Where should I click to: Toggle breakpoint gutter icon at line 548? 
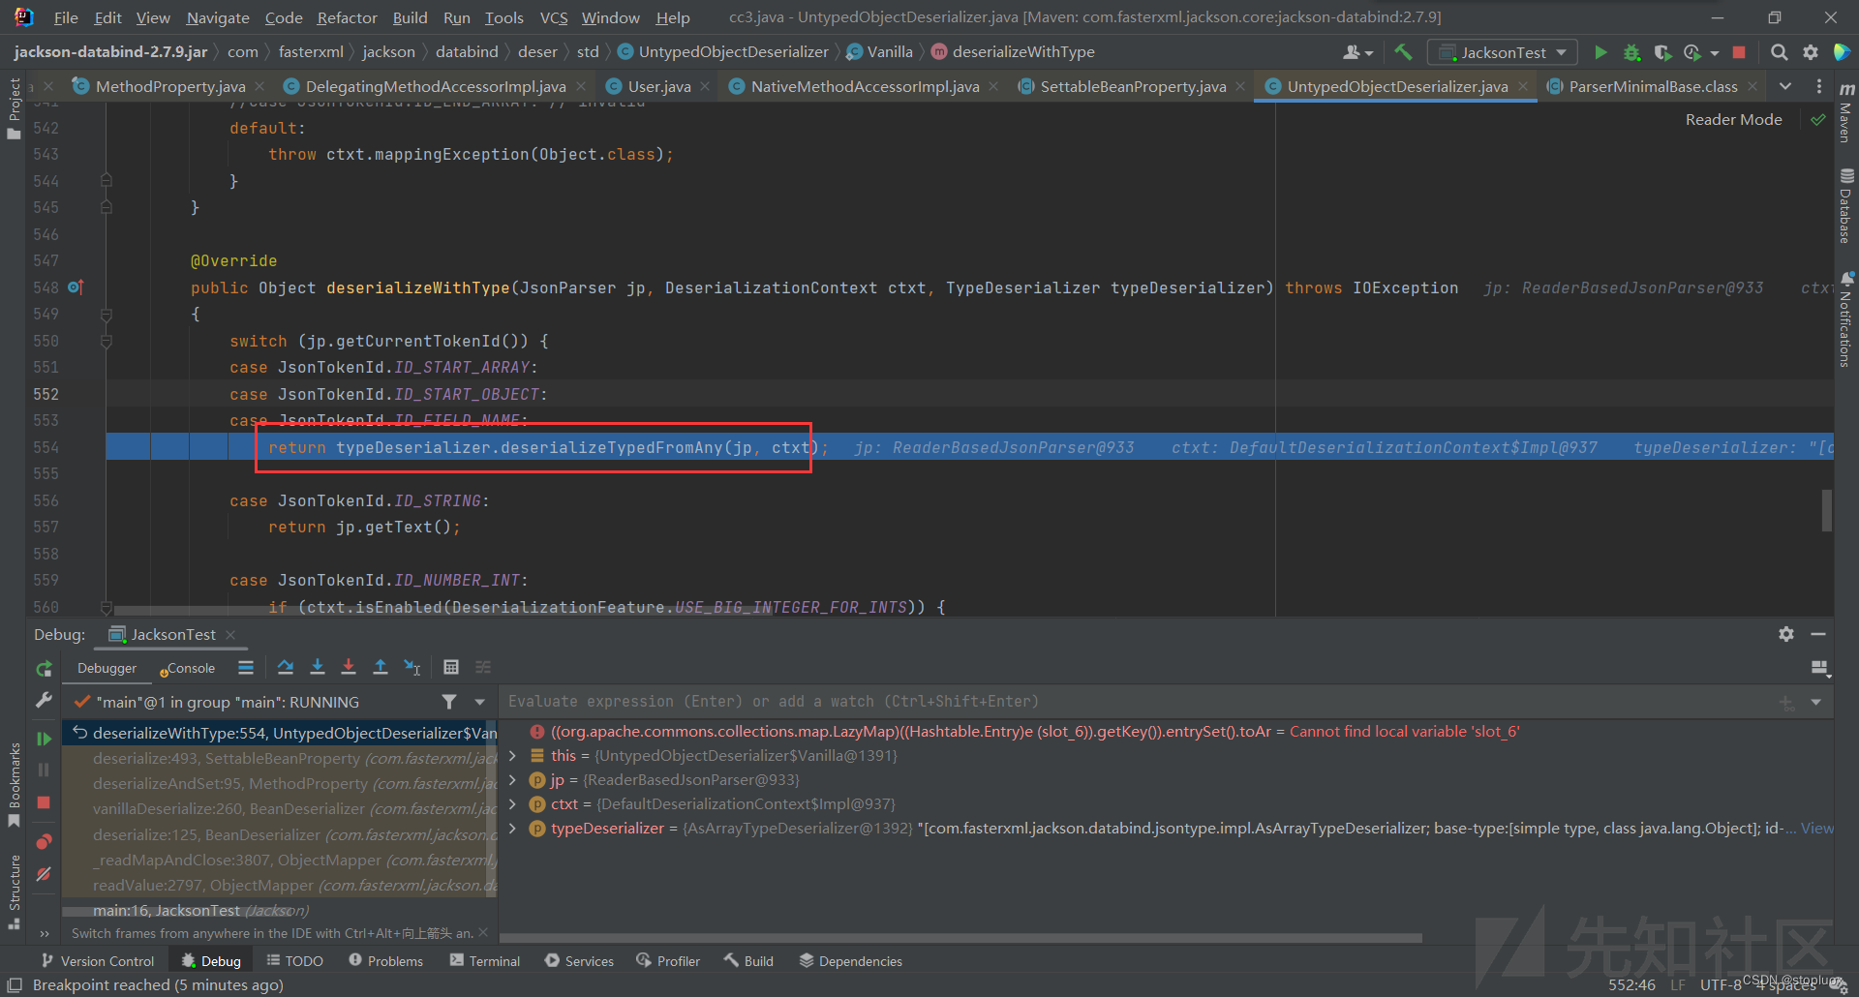click(76, 287)
